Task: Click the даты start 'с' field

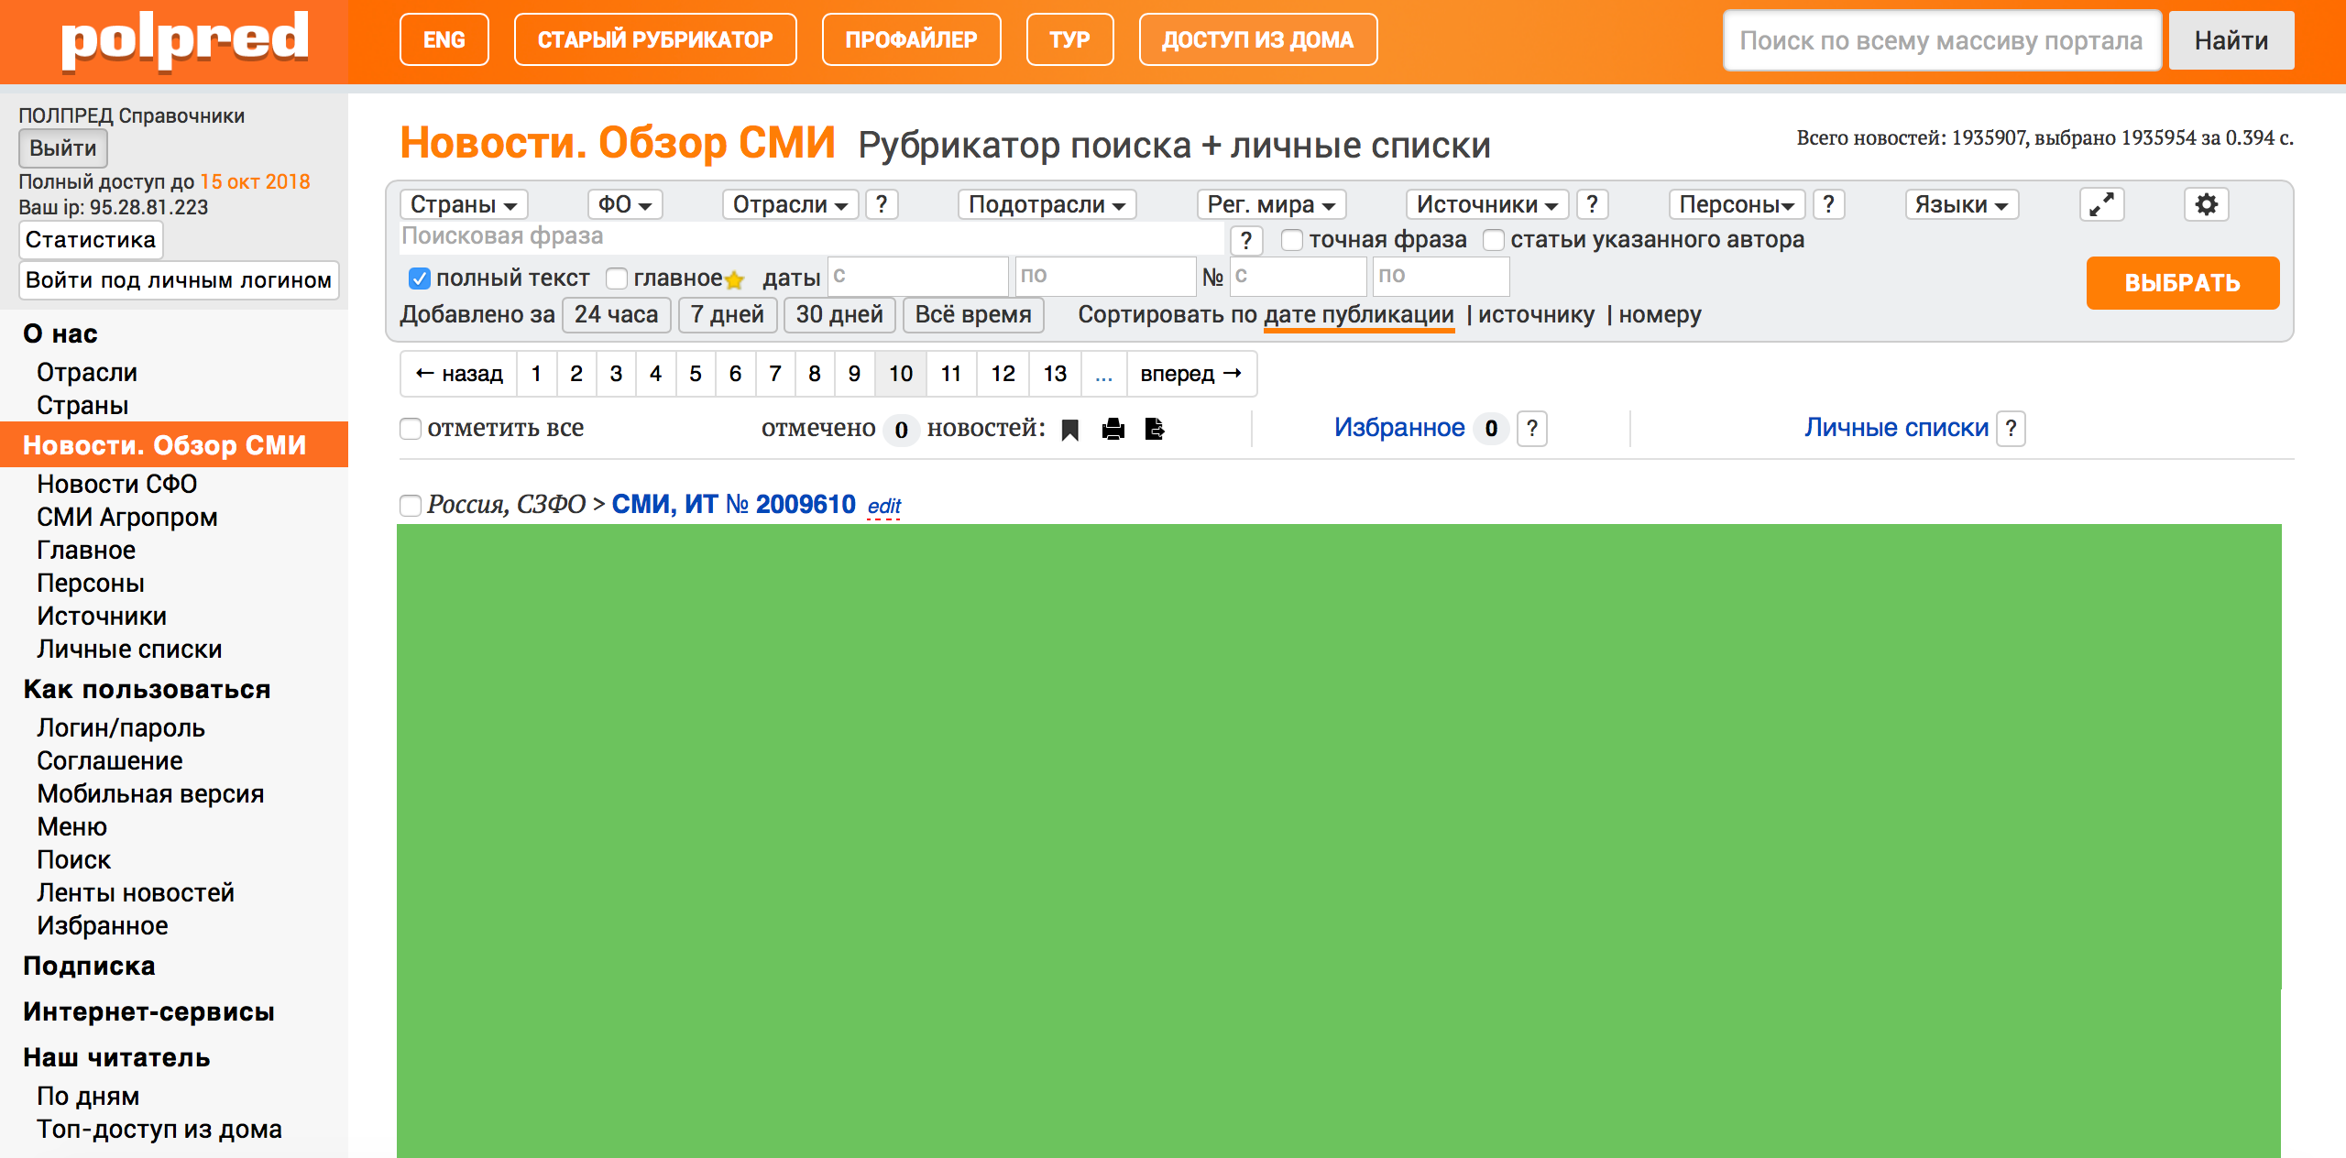Action: (918, 277)
